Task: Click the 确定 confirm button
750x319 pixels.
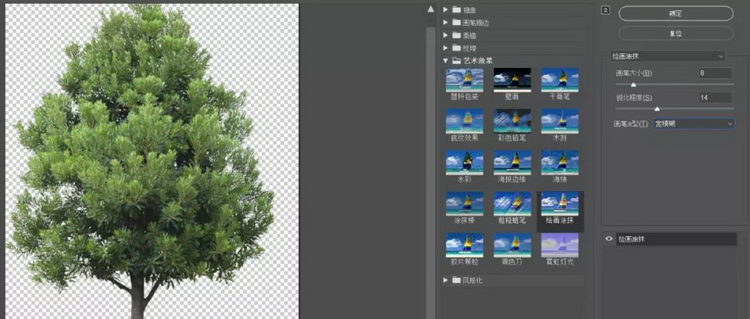Action: pos(676,13)
